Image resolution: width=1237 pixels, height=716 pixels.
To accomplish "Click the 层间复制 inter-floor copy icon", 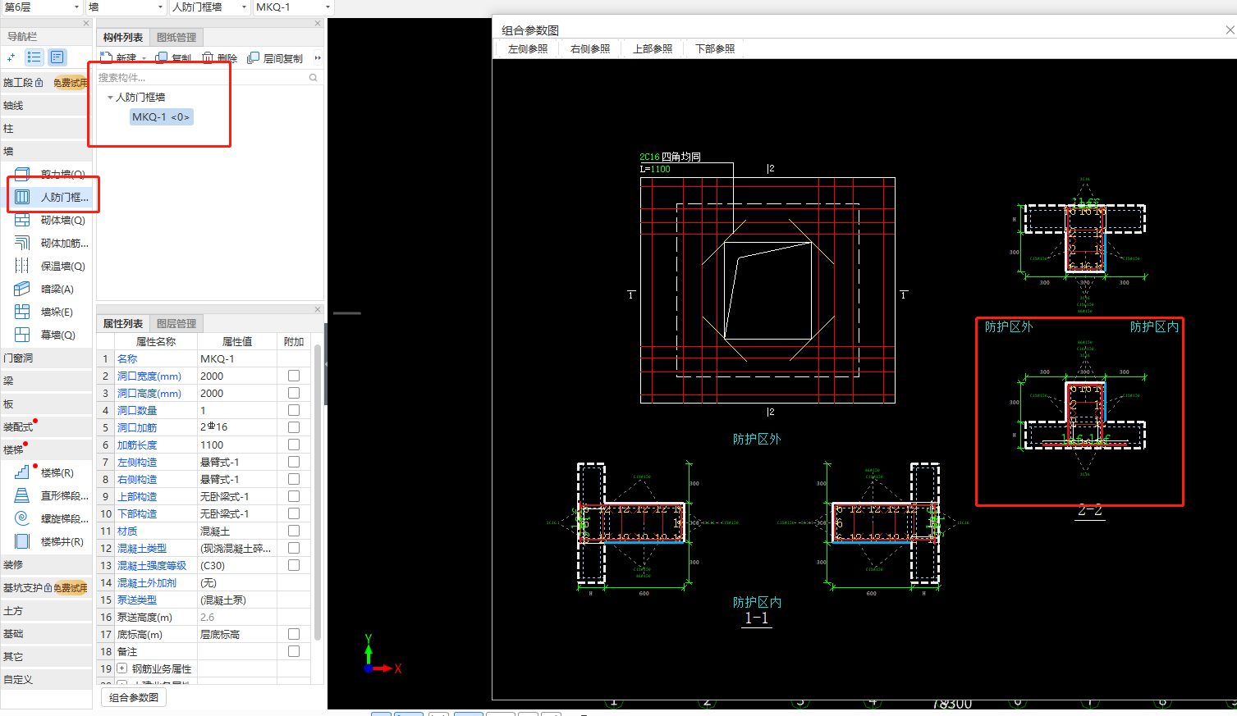I will 254,57.
